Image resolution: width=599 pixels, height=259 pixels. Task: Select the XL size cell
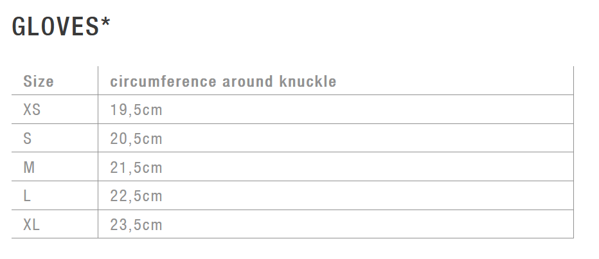click(x=31, y=225)
